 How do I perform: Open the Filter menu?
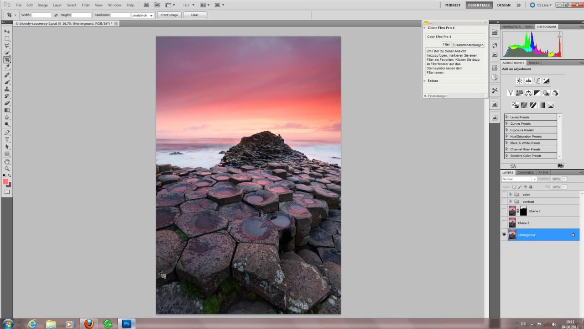[86, 5]
